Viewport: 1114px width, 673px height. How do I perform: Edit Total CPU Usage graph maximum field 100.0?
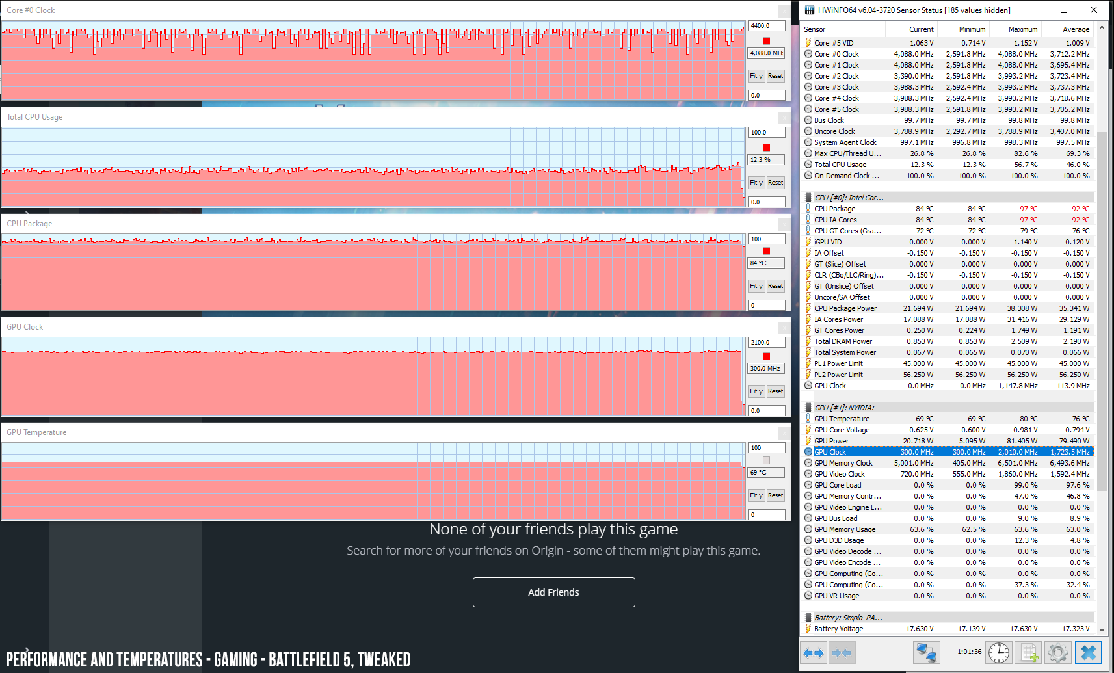tap(766, 133)
